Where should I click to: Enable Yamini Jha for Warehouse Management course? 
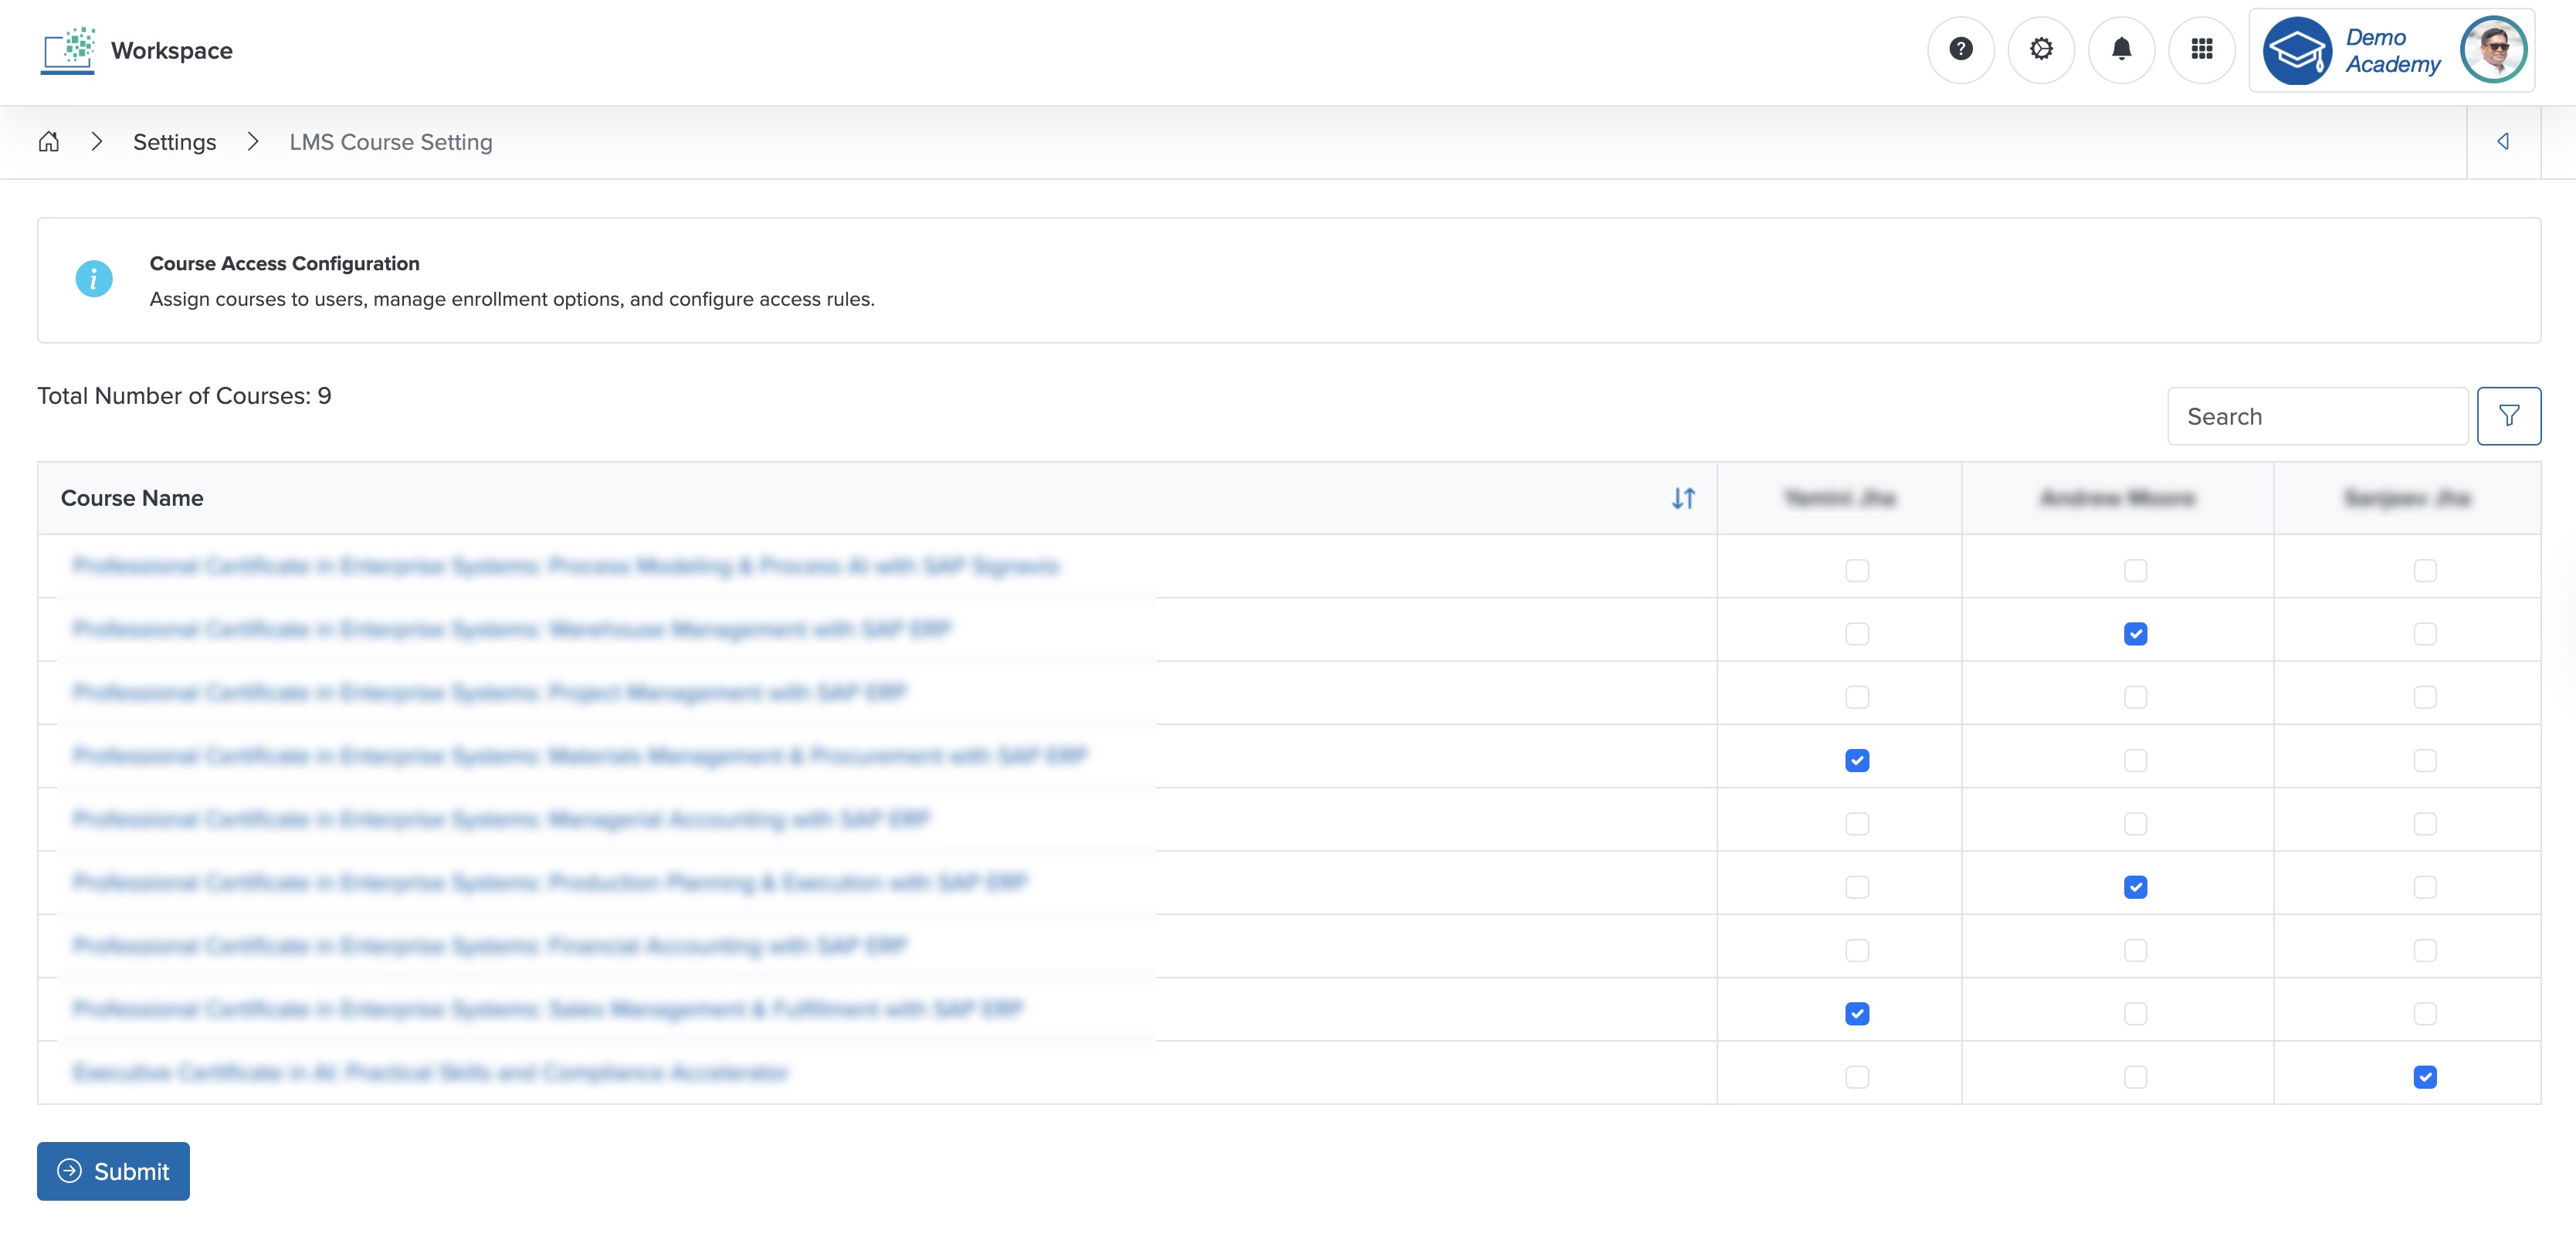(1857, 633)
